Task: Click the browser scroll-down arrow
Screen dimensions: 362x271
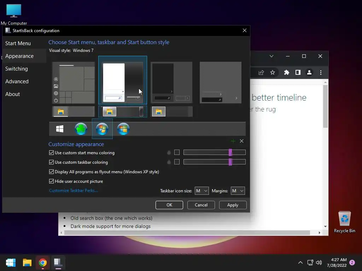Action: [325, 227]
